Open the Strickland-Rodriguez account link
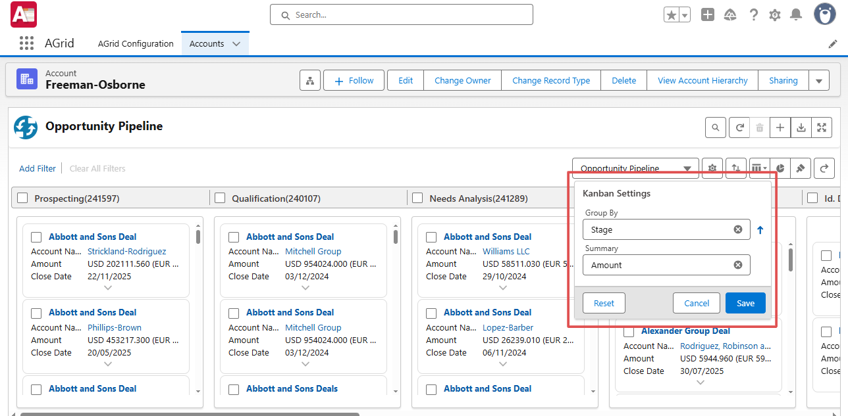The image size is (848, 416). [x=126, y=251]
